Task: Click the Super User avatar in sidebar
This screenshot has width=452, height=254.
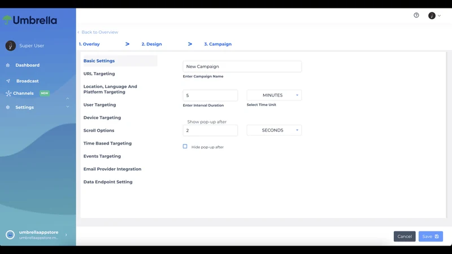Action: [x=11, y=46]
